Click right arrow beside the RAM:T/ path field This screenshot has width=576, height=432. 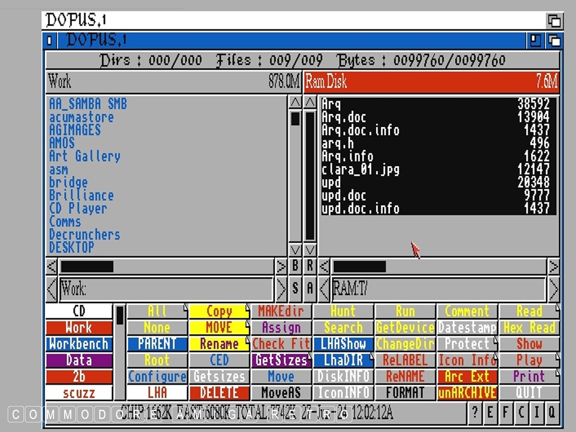[553, 289]
